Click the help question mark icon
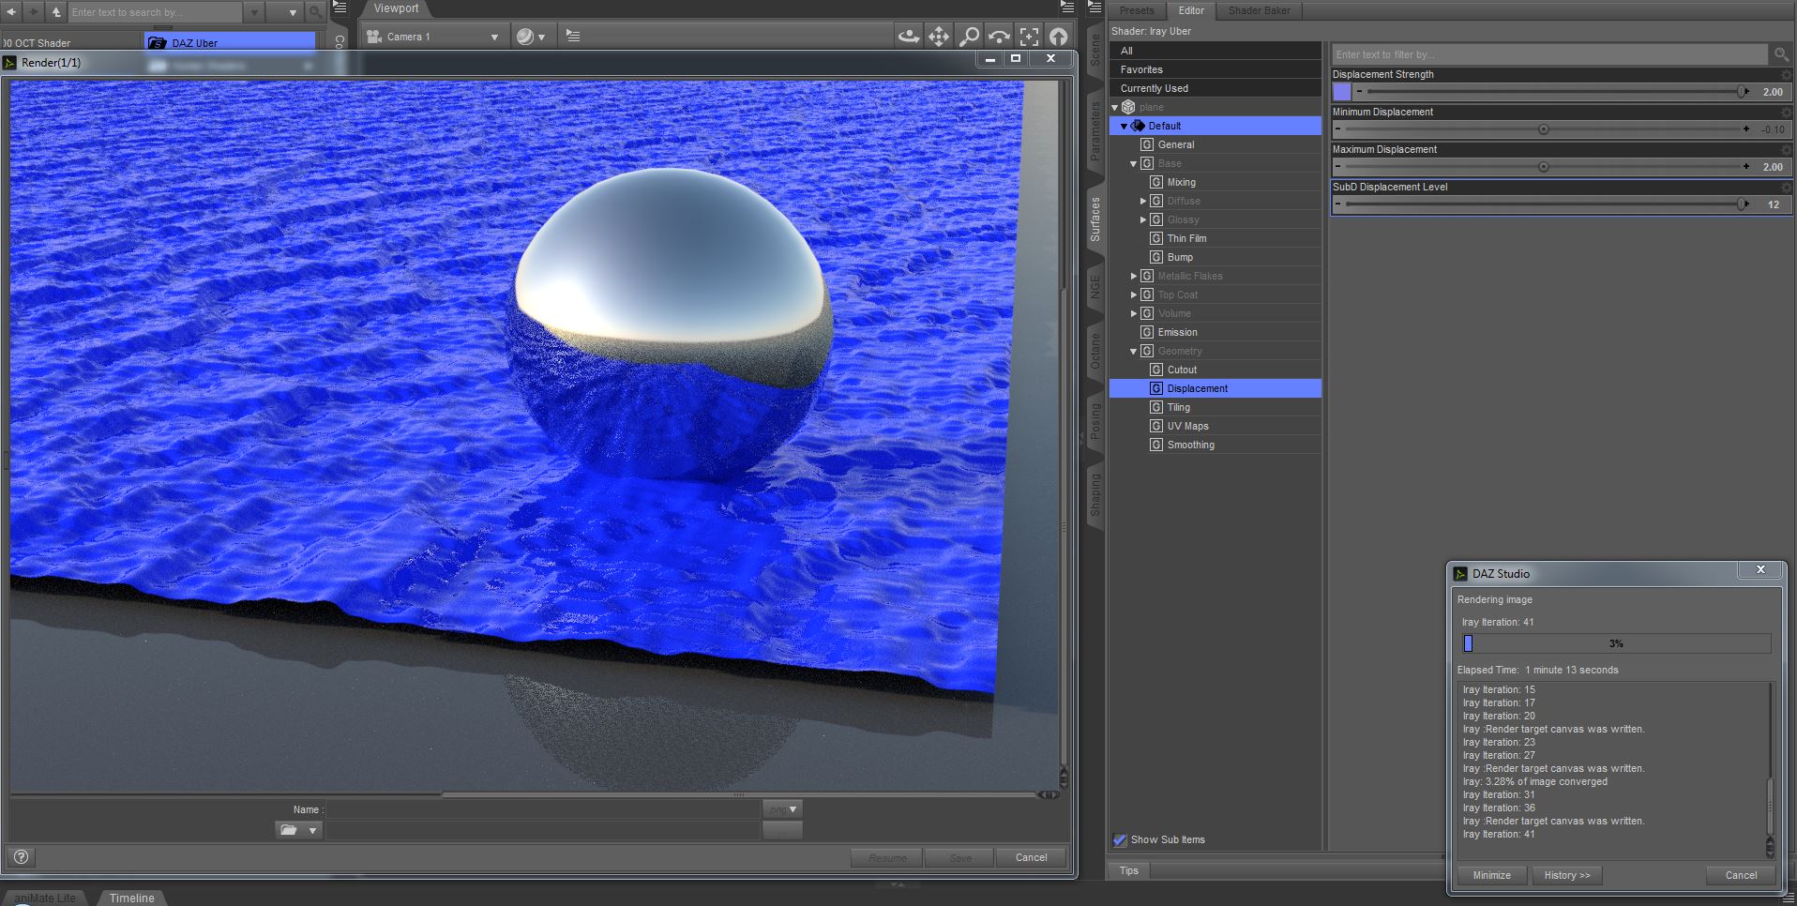Viewport: 1797px width, 906px height. [22, 856]
